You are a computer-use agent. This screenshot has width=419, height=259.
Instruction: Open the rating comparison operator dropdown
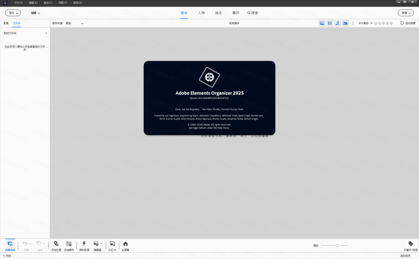[x=372, y=23]
